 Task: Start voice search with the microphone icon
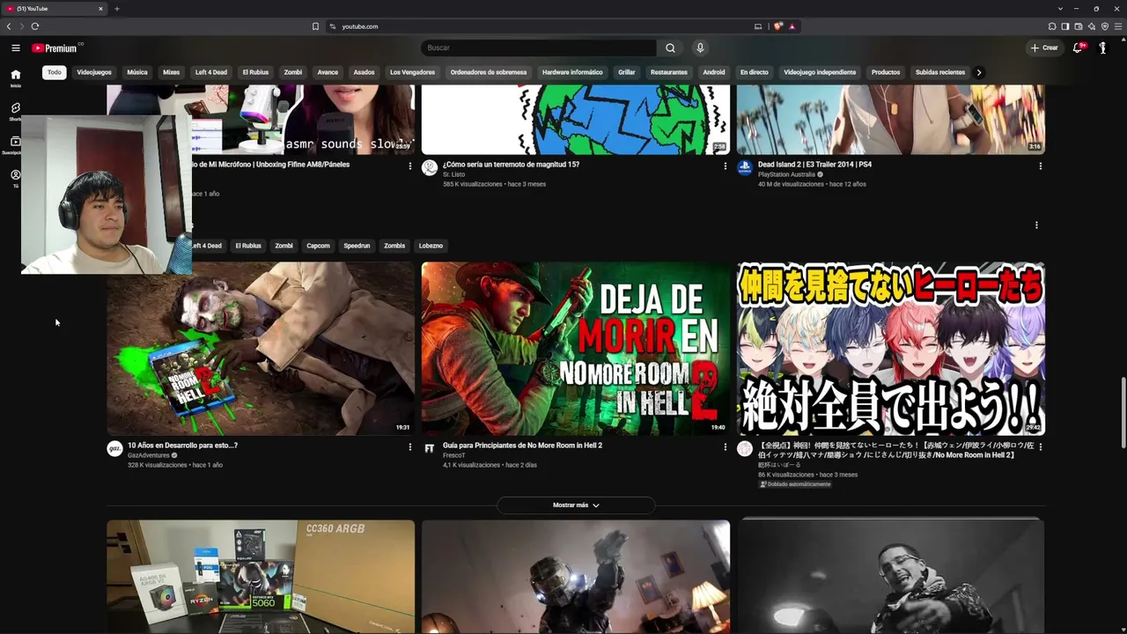[700, 48]
